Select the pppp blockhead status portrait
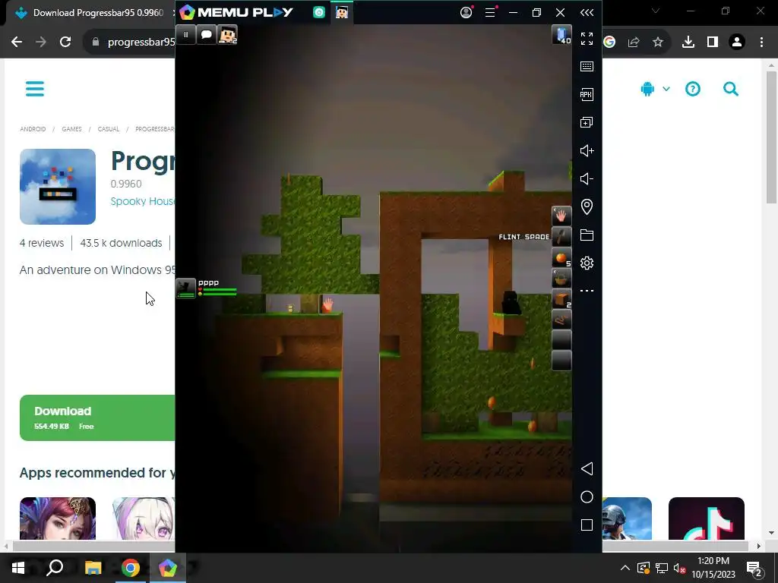The width and height of the screenshot is (778, 583). pos(186,288)
